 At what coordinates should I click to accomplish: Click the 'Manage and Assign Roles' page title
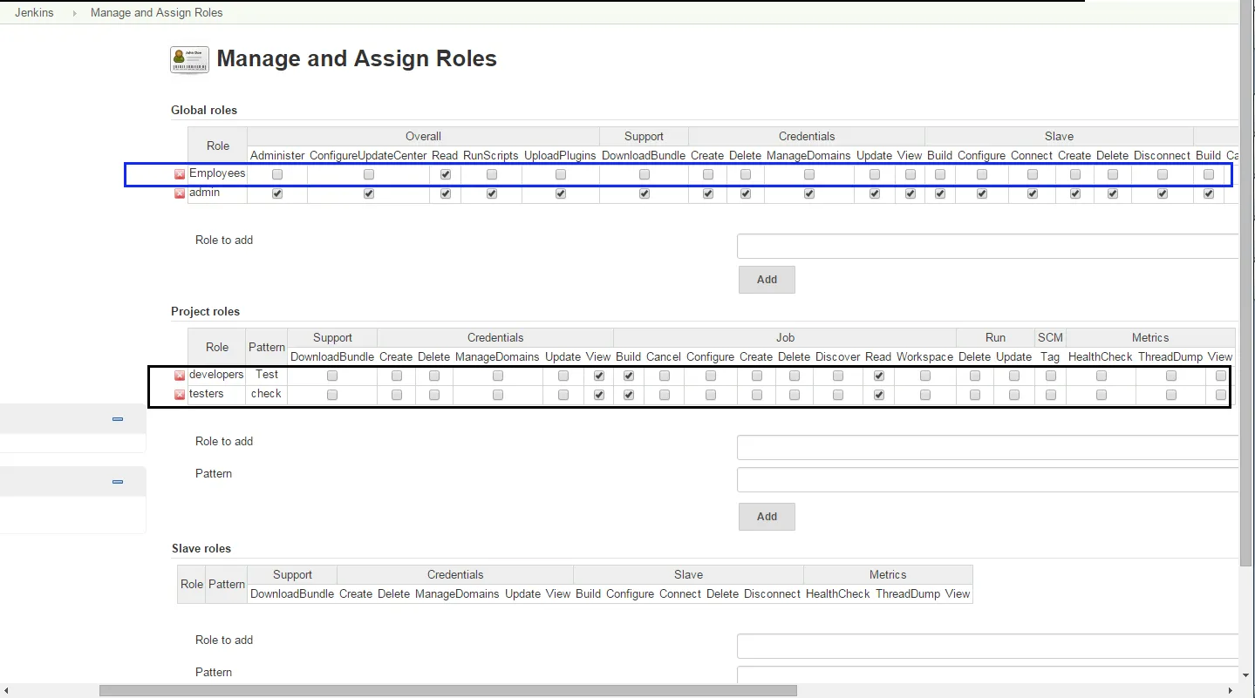[357, 58]
